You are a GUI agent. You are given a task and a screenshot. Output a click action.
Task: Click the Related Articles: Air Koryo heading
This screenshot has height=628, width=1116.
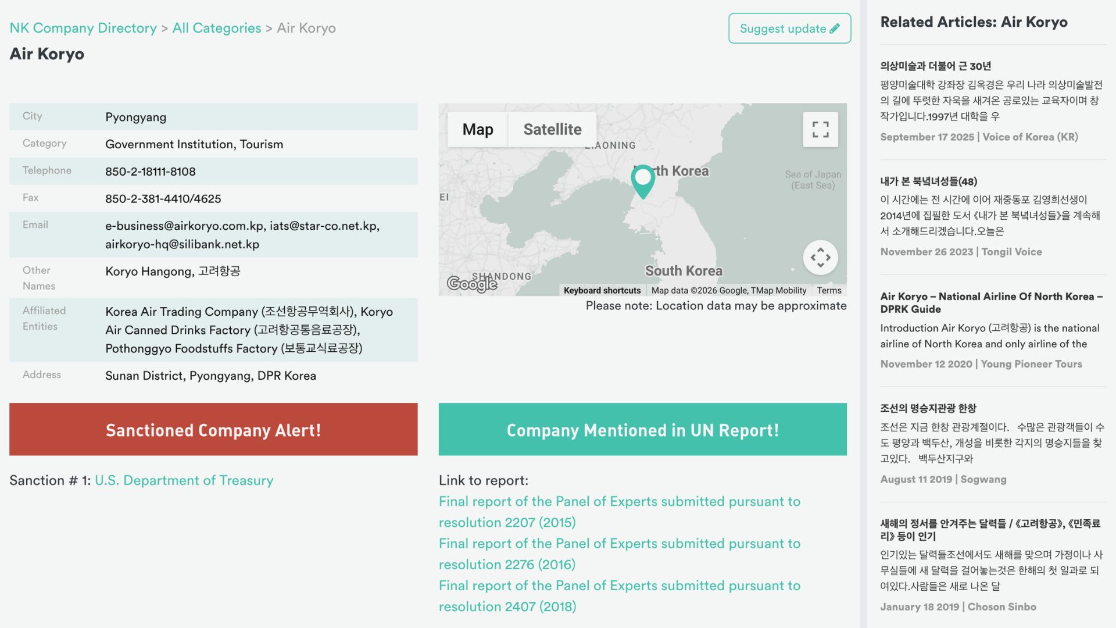pos(974,22)
